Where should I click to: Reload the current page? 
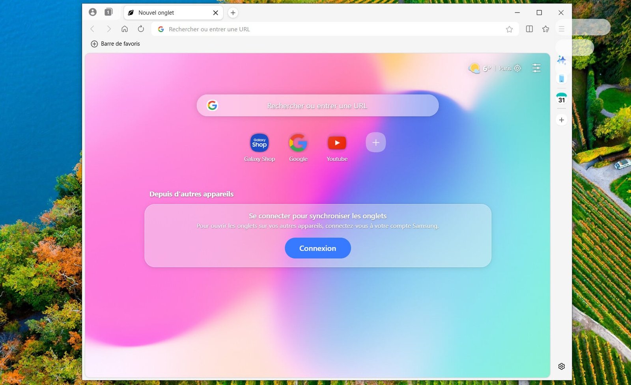[141, 29]
